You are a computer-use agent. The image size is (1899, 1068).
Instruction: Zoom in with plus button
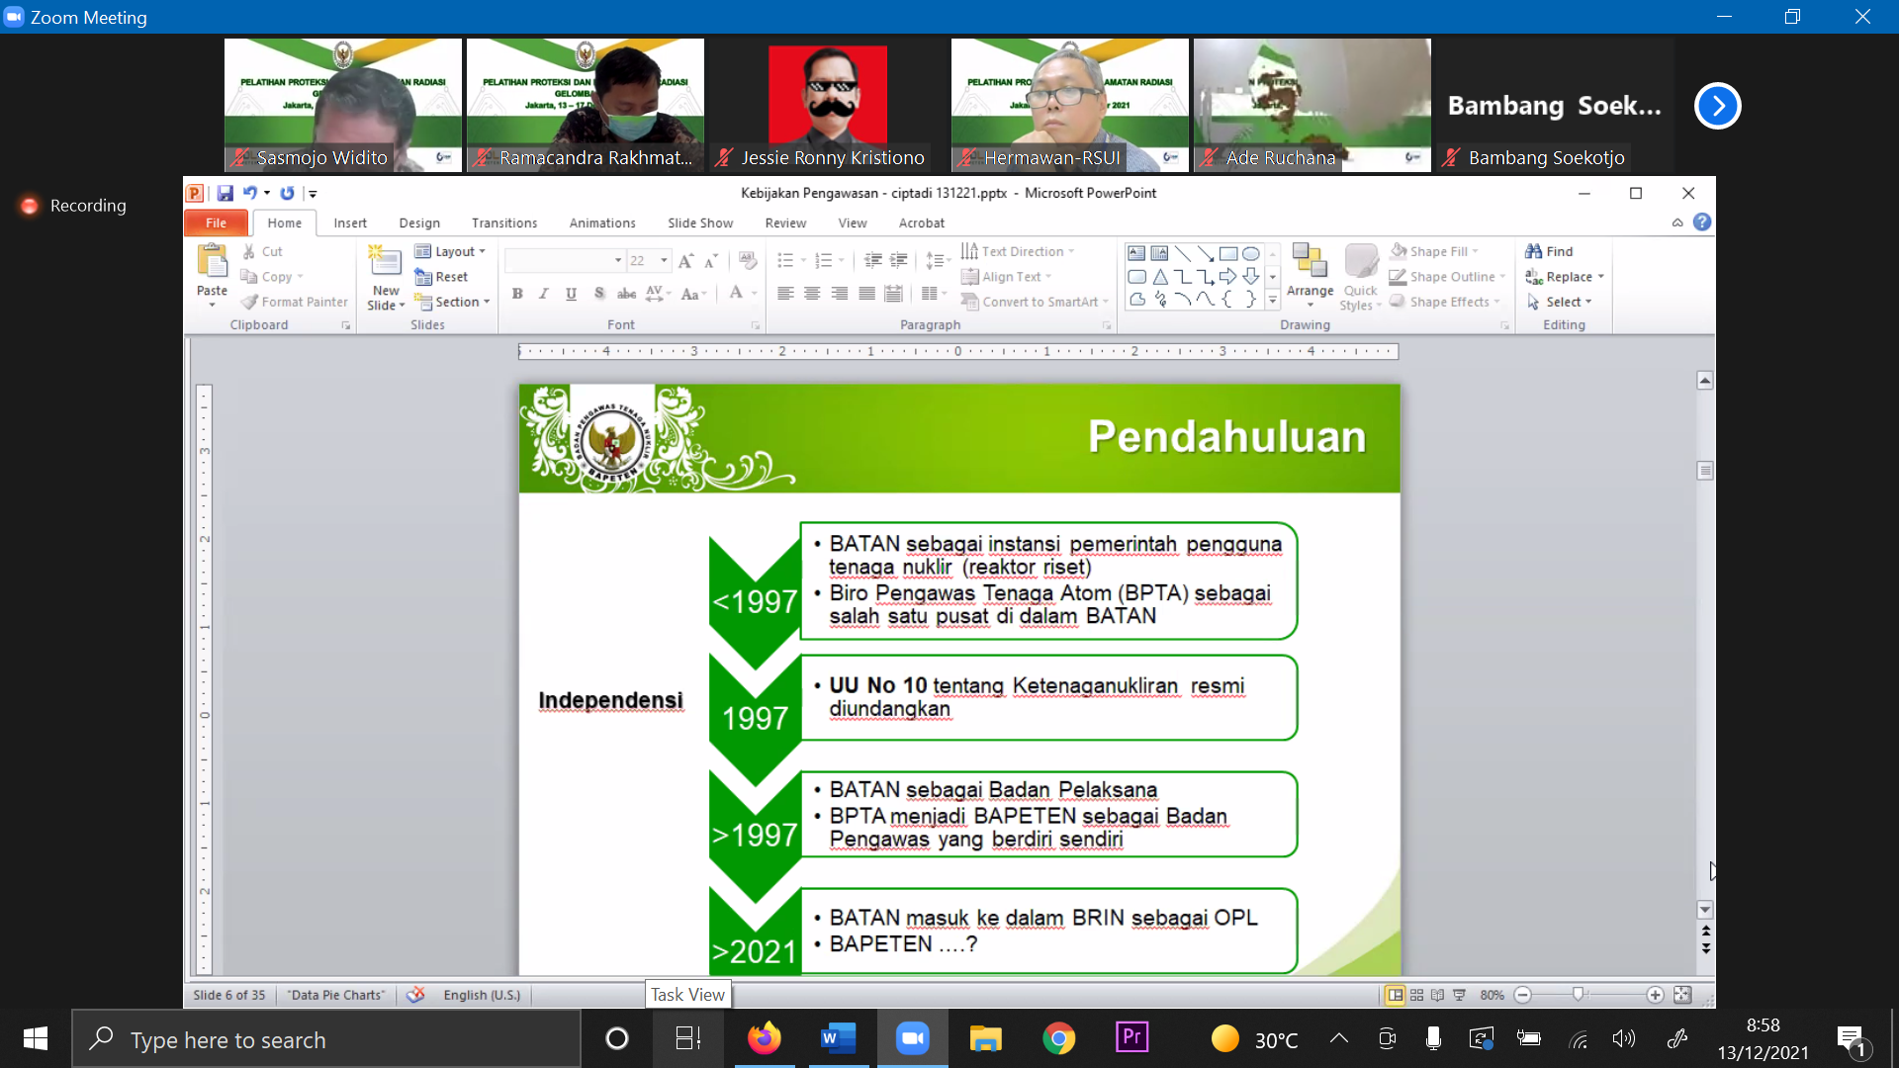tap(1655, 995)
